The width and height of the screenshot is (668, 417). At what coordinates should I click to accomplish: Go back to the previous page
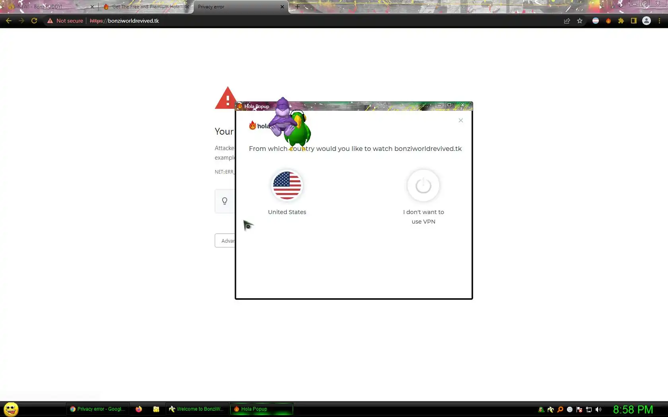(x=9, y=21)
